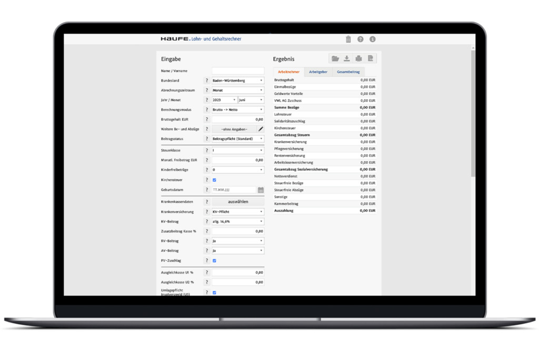Click the pencil icon next to -ohne Angaben-
The image size is (539, 353).
click(x=261, y=129)
